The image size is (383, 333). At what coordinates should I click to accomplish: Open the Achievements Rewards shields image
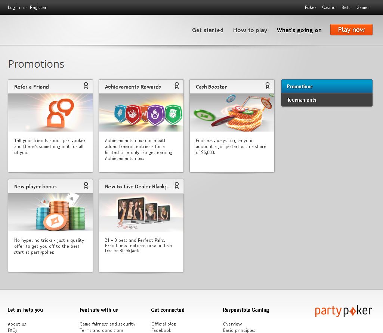[141, 112]
